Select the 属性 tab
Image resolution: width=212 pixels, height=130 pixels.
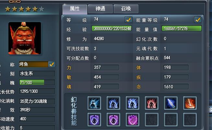75,9
